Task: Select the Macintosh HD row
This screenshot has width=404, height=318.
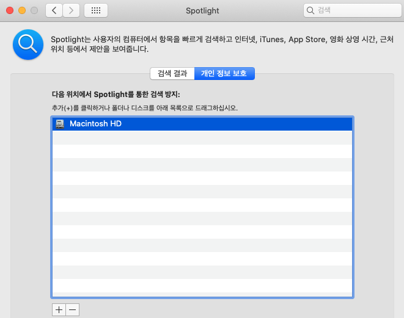Action: click(x=202, y=124)
